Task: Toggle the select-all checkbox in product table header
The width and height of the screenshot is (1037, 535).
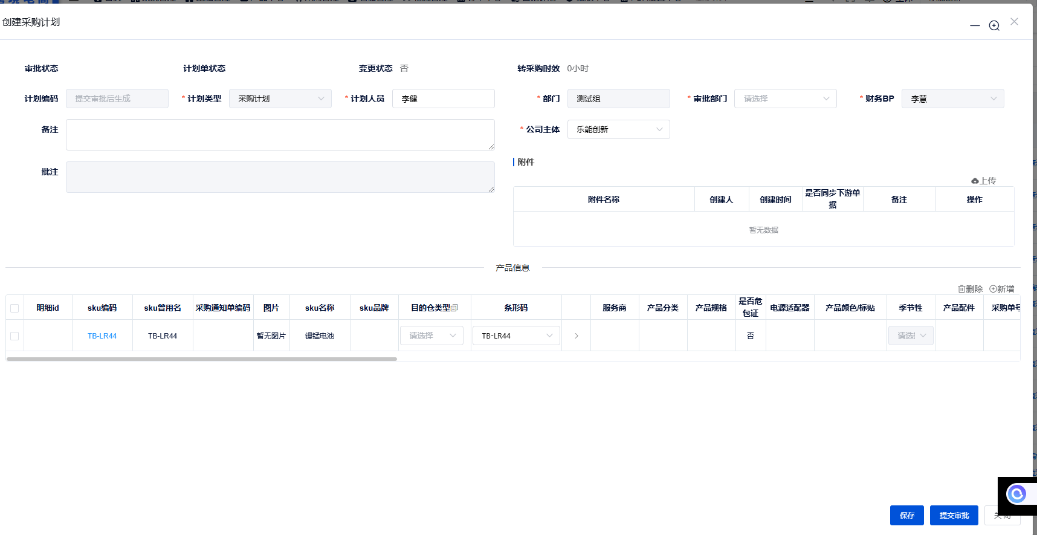Action: click(15, 308)
